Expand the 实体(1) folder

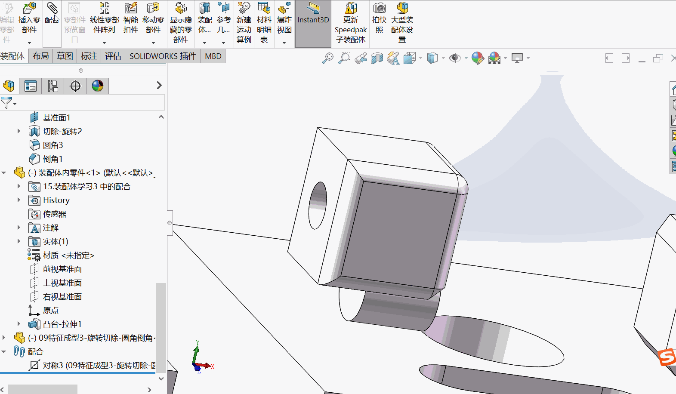point(19,241)
